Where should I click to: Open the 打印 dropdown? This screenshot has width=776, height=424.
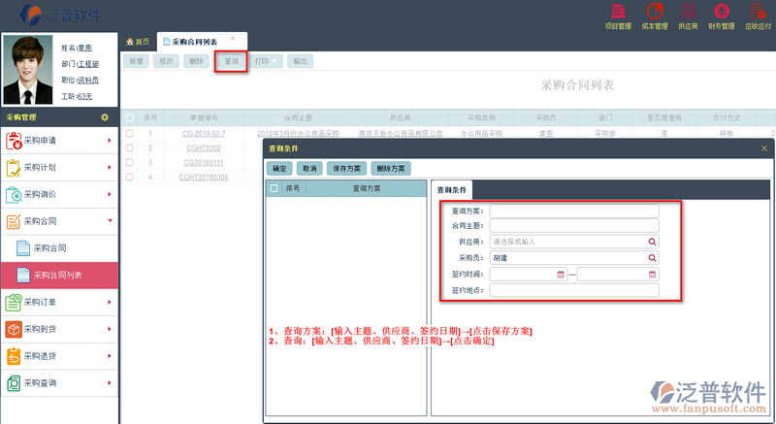[x=266, y=61]
